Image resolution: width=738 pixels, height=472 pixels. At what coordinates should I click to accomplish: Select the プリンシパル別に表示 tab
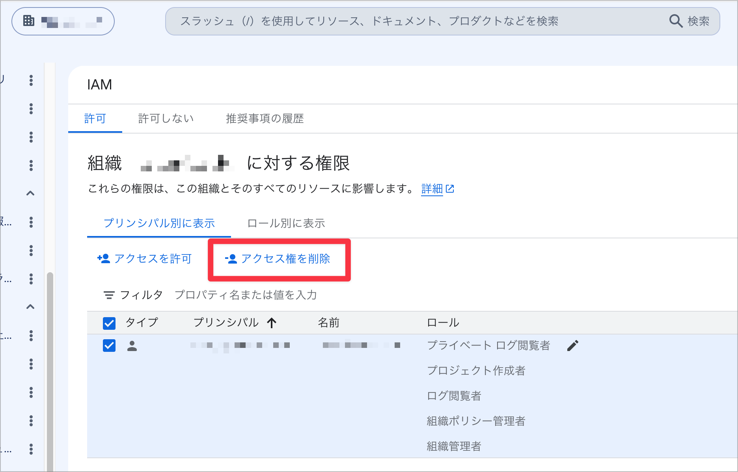(x=159, y=223)
